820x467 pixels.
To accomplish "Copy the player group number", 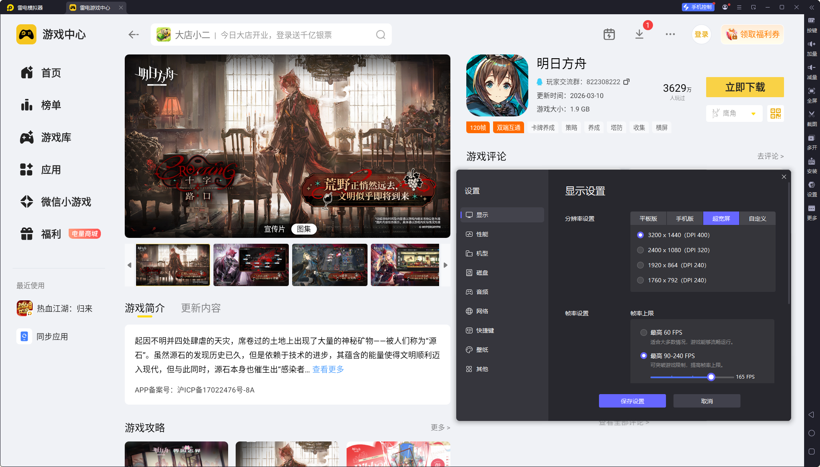I will pyautogui.click(x=626, y=82).
